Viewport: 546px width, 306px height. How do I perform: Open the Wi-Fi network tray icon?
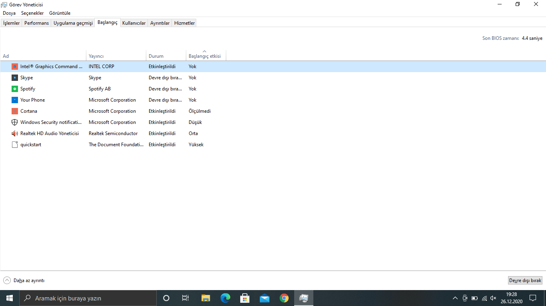pyautogui.click(x=484, y=298)
